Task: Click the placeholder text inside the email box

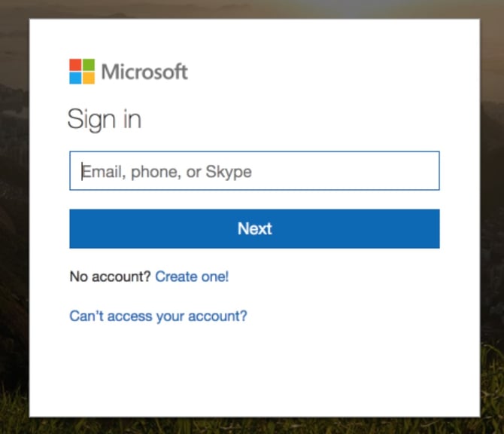Action: [166, 172]
